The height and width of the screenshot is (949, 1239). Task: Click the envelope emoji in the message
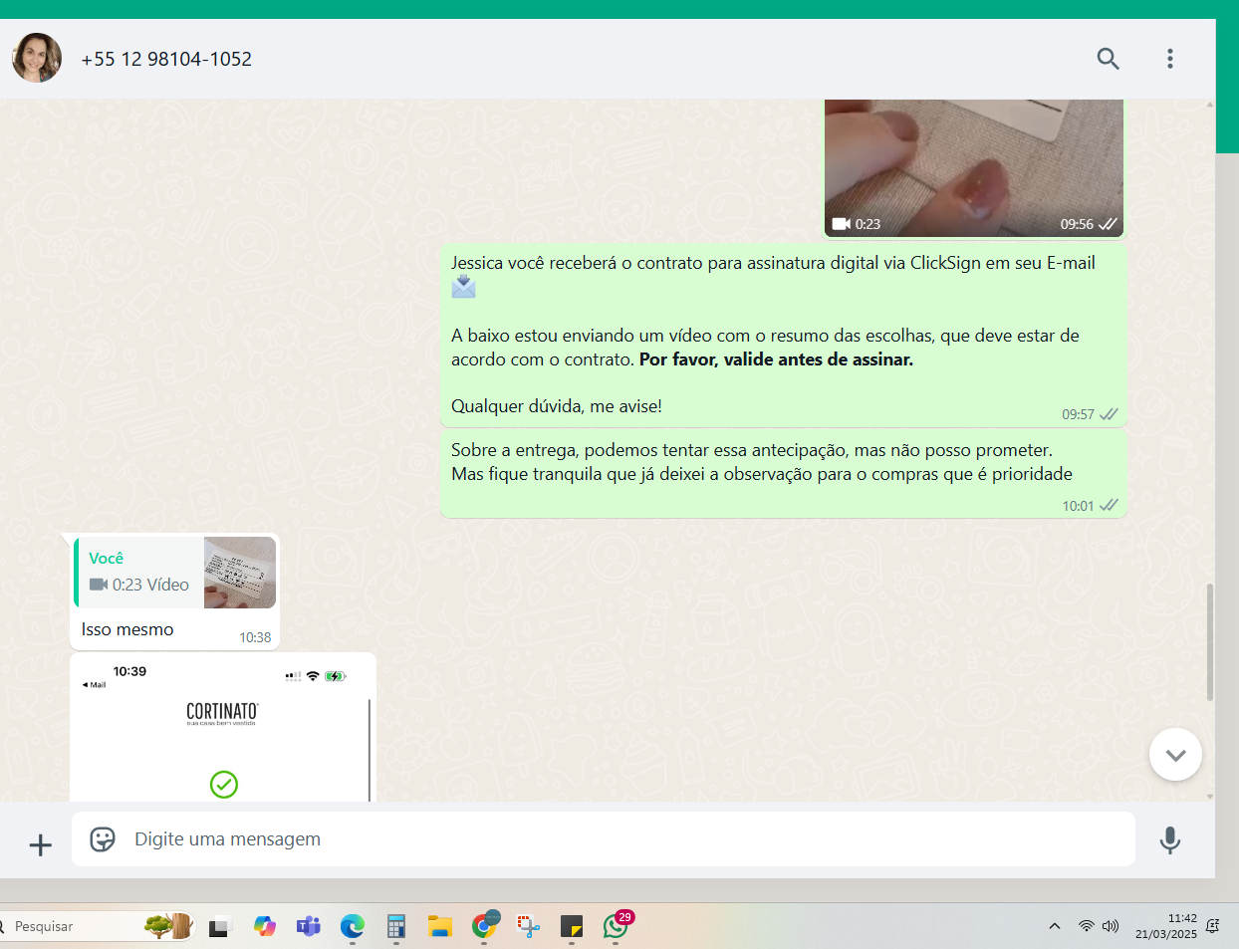click(x=463, y=287)
